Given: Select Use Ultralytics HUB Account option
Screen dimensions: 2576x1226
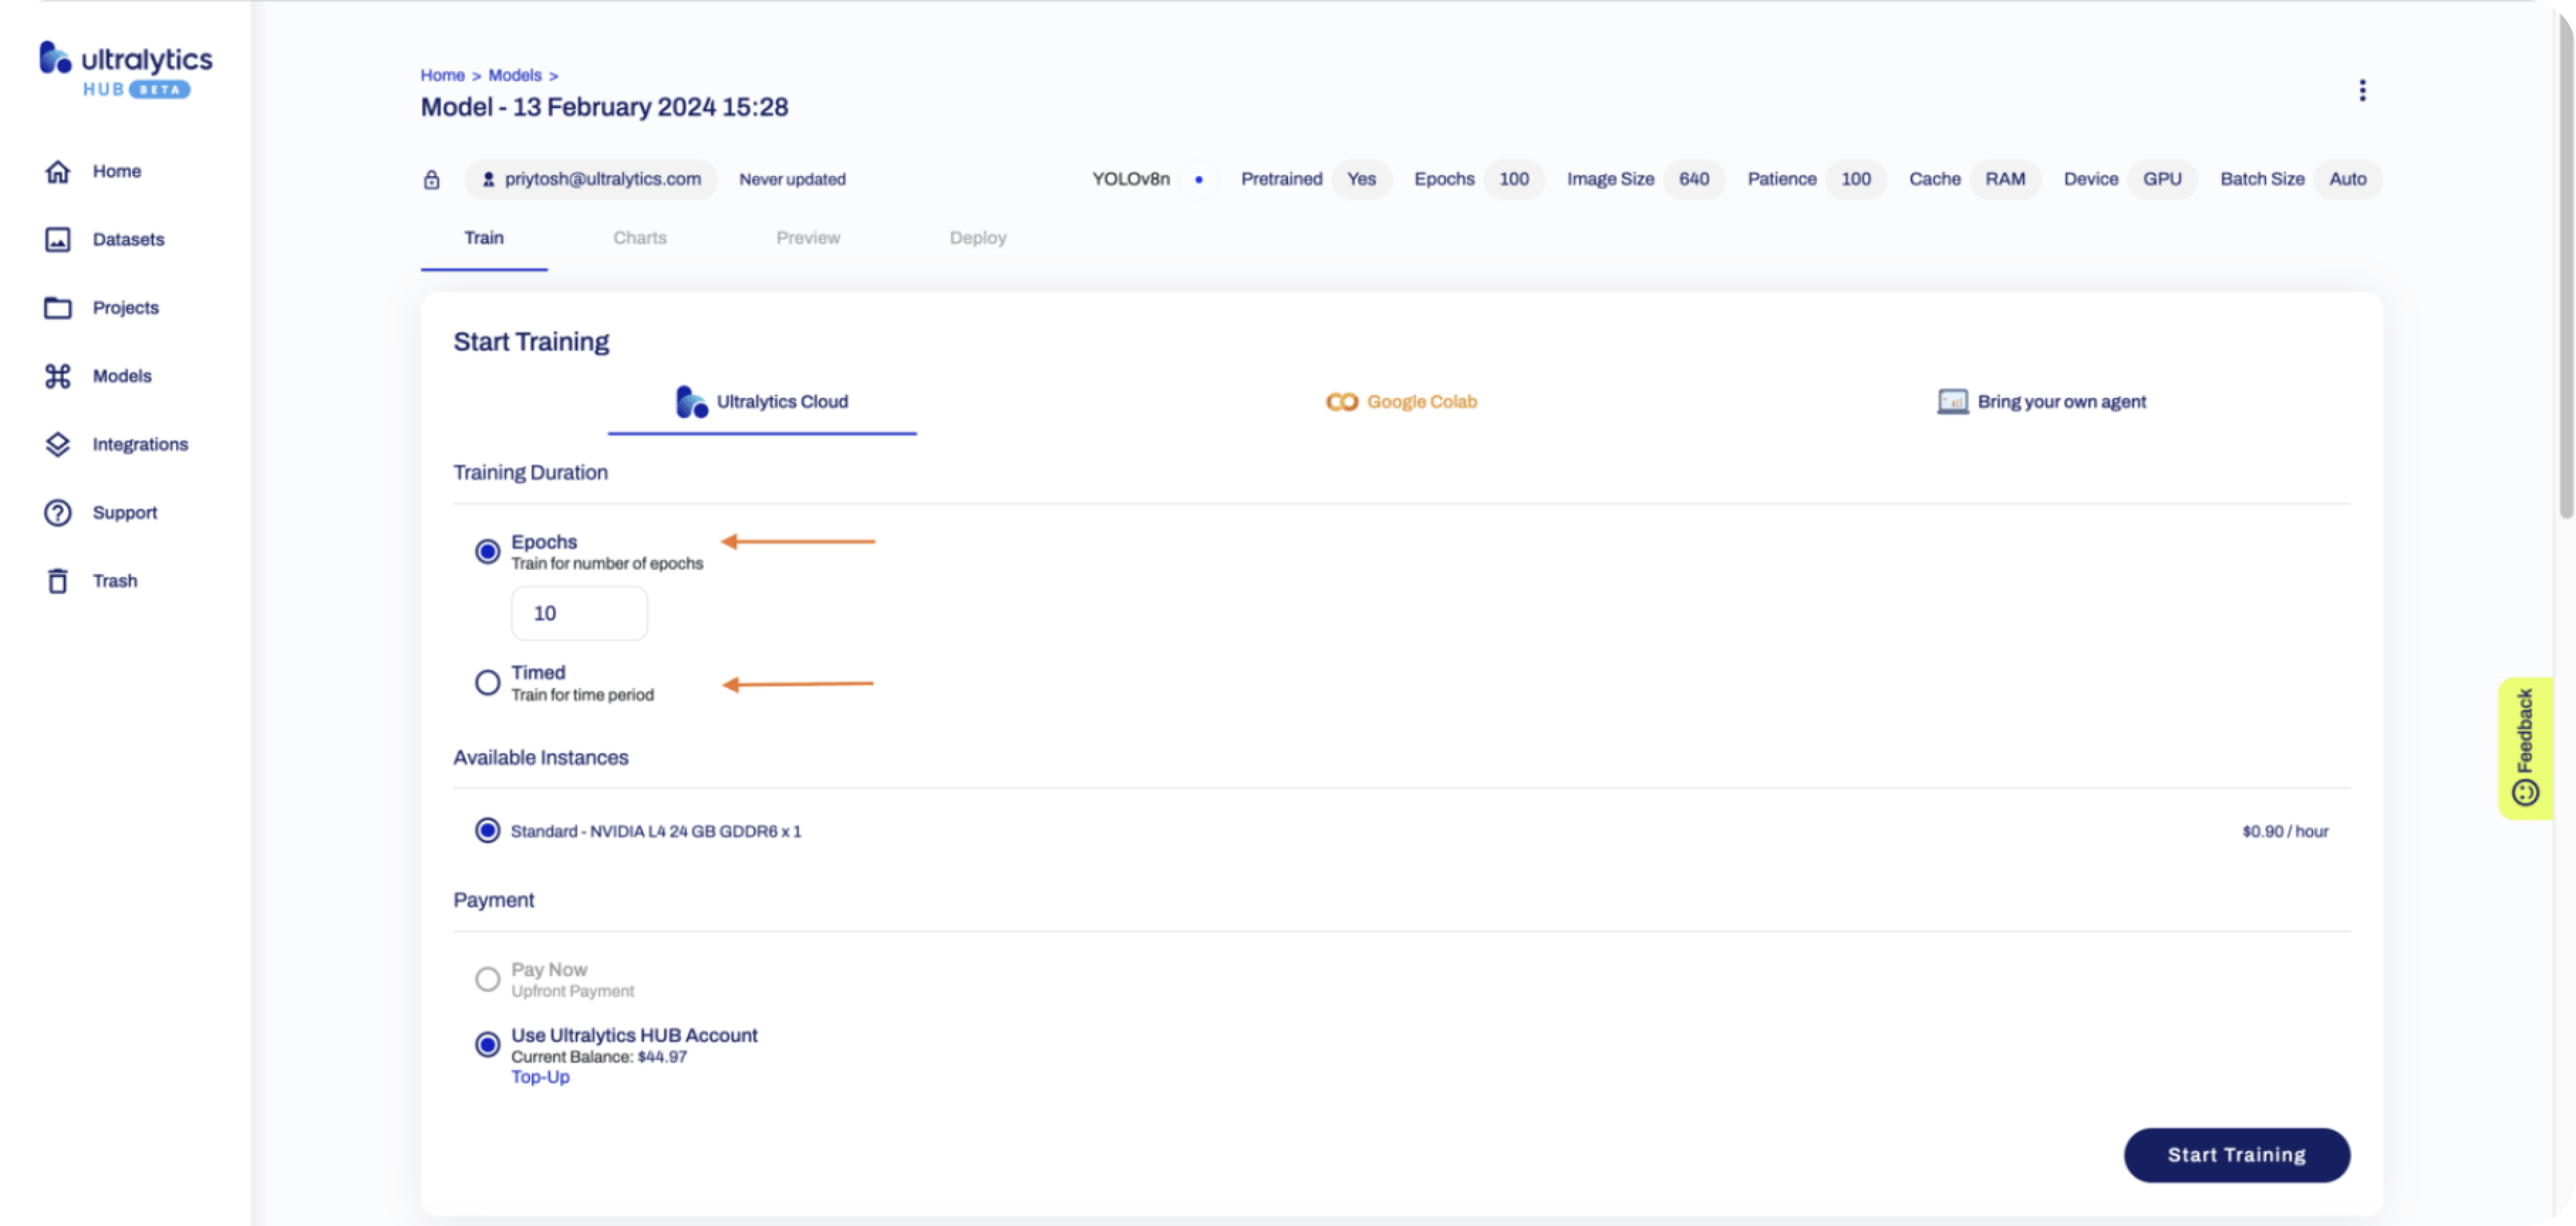Looking at the screenshot, I should [487, 1045].
